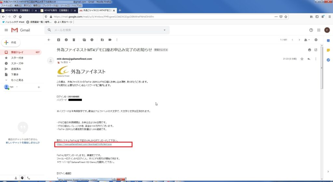Click the Compose (作成) button
This screenshot has width=333, height=182.
pyautogui.click(x=11, y=43)
